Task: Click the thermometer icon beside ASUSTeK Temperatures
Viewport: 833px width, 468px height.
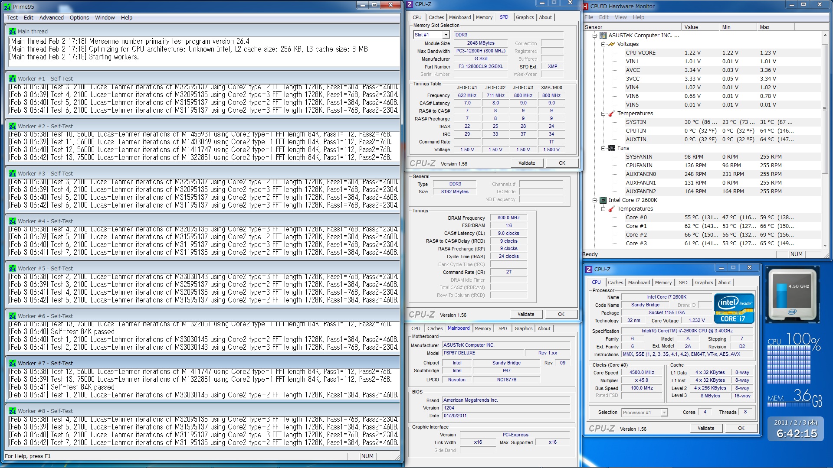Action: 612,114
